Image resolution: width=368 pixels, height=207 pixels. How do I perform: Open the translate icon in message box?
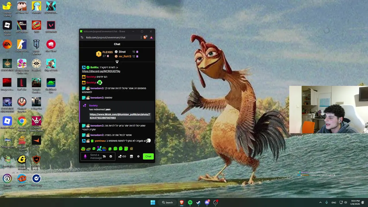pos(104,156)
